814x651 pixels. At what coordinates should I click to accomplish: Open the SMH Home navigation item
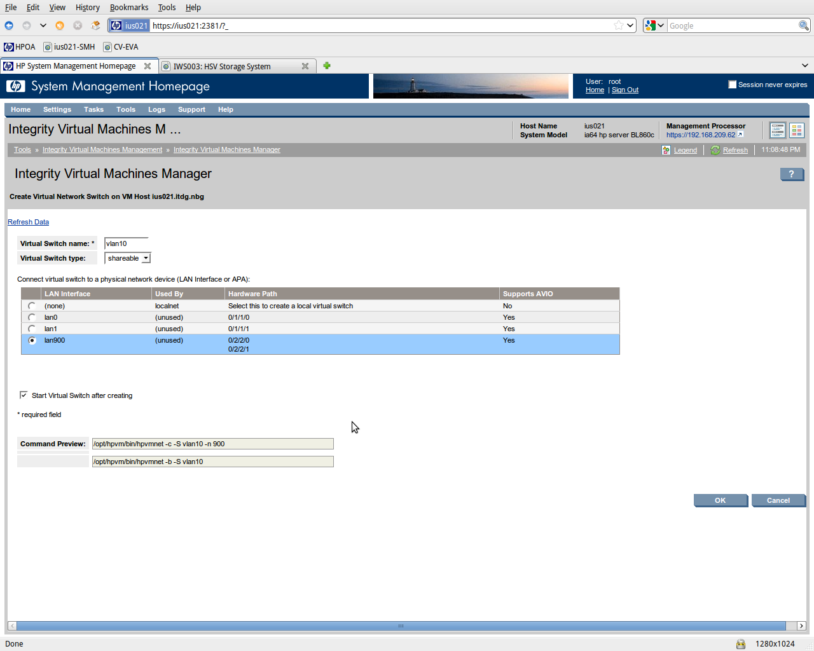click(21, 109)
